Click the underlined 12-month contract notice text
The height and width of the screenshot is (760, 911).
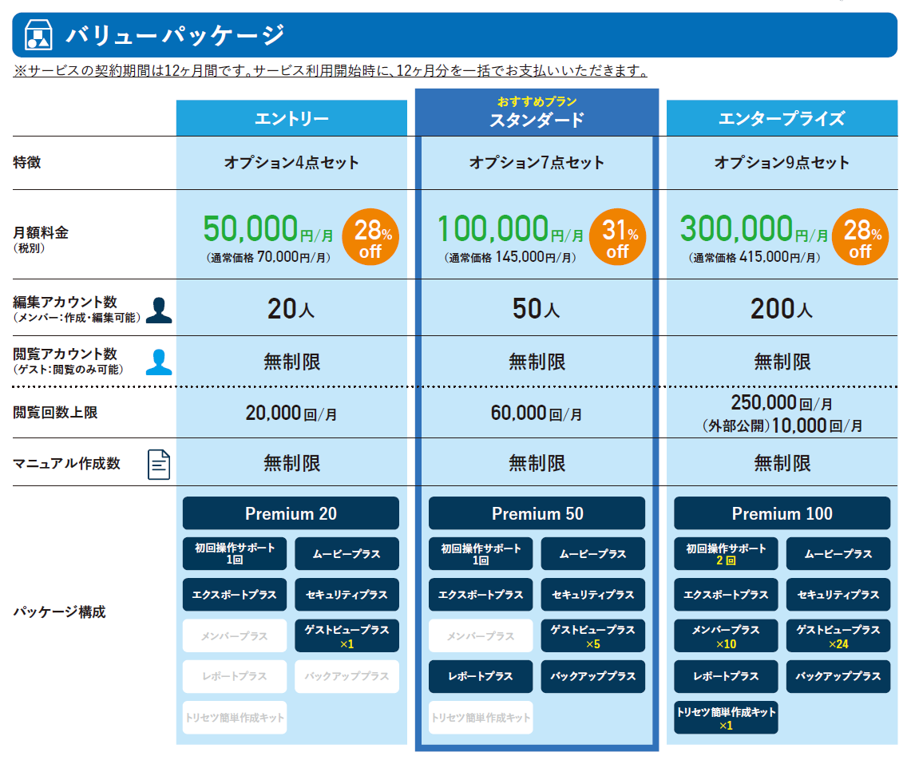(330, 71)
